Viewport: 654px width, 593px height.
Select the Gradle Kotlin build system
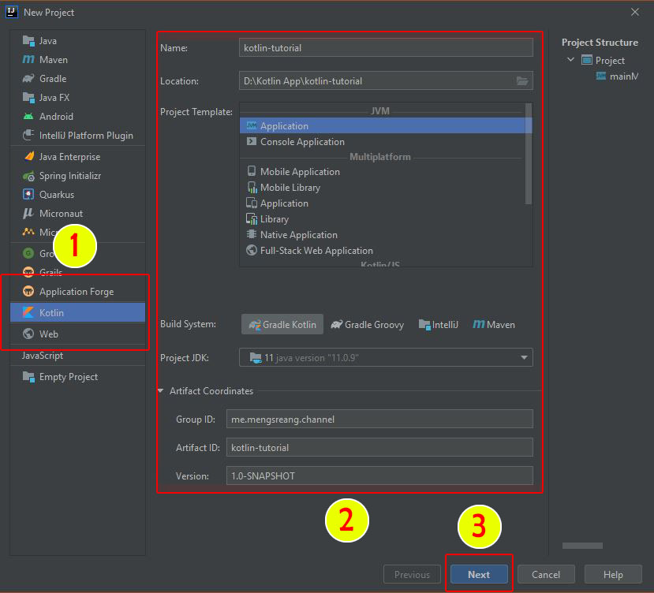point(282,324)
